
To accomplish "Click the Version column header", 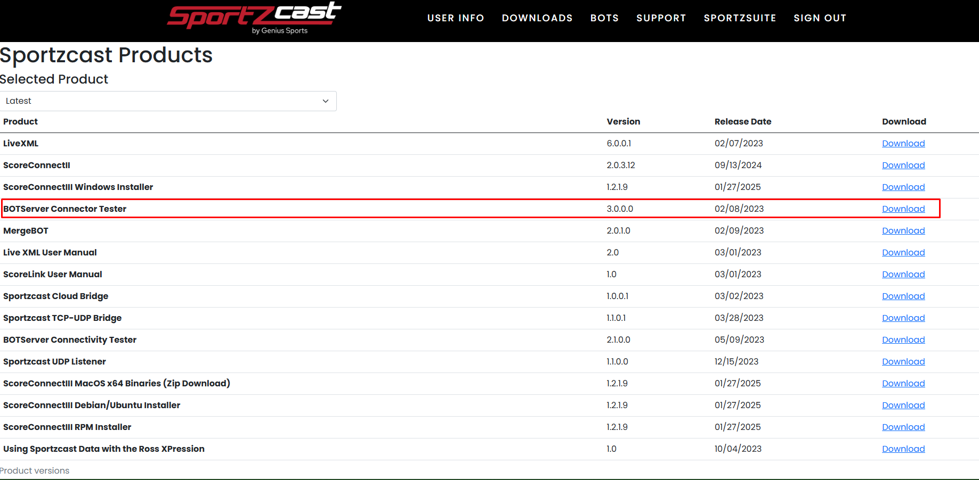I will (x=624, y=121).
